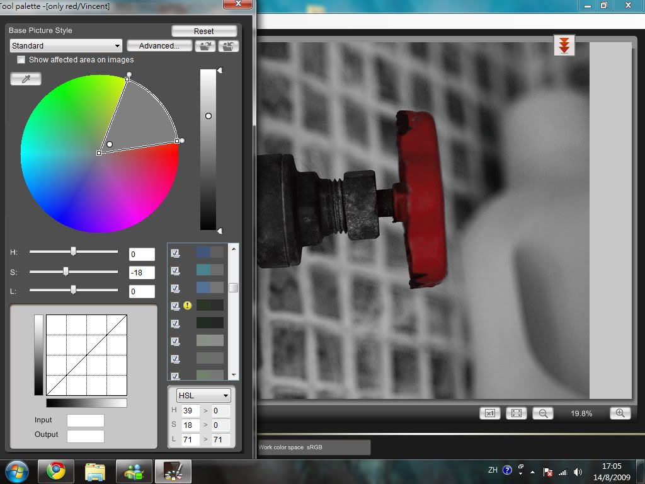Click the saturation S slider handle
This screenshot has width=645, height=484.
pyautogui.click(x=66, y=272)
